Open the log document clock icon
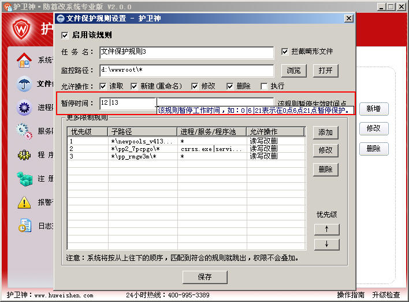409x302 pixels. point(25,226)
